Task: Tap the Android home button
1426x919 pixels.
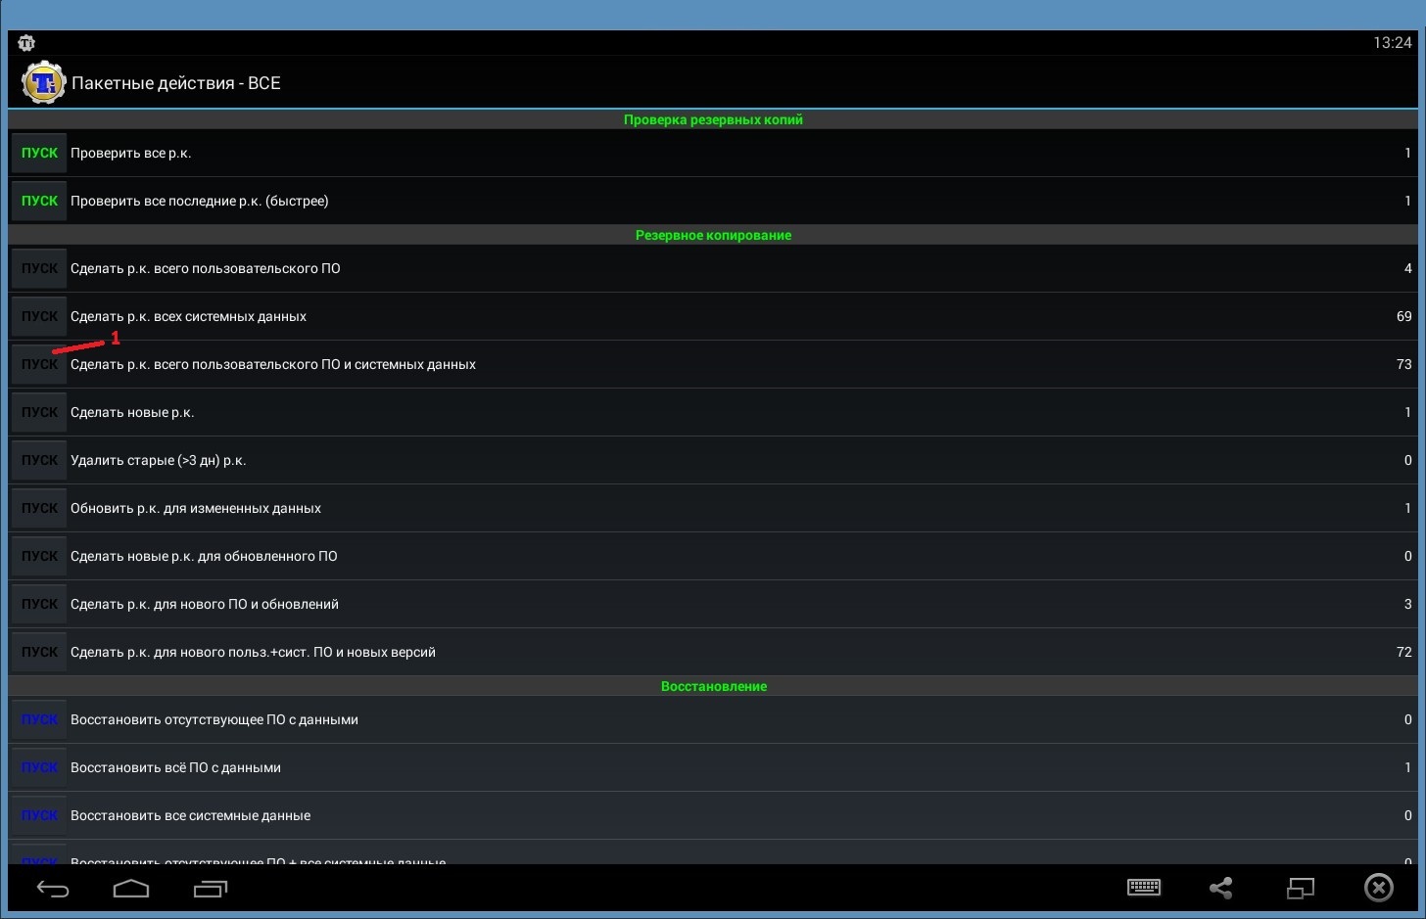Action: 131,889
